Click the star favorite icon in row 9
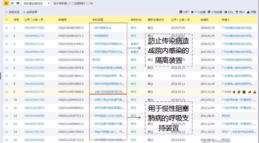259x143 pixels. tap(234, 92)
